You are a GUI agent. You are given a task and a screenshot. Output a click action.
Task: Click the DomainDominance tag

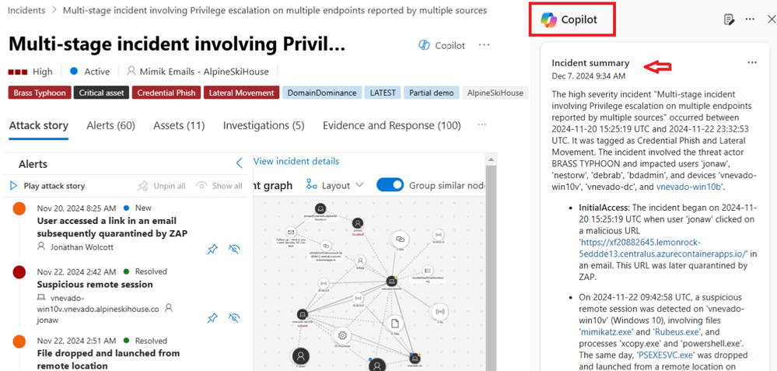pyautogui.click(x=321, y=93)
